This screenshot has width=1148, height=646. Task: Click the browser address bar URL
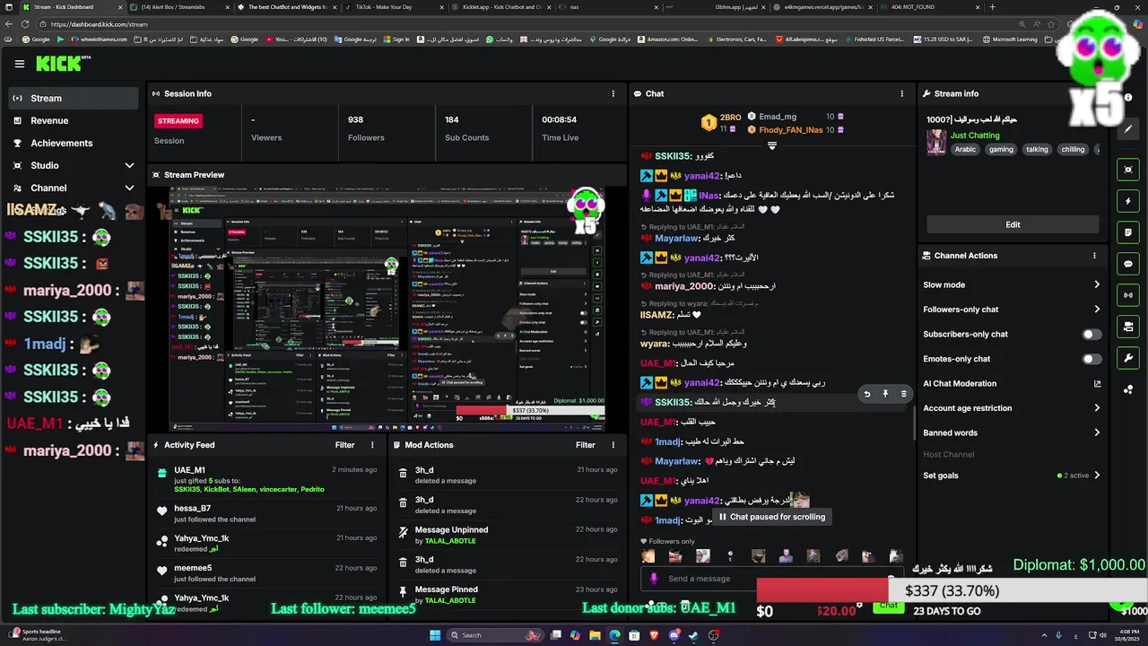(100, 24)
